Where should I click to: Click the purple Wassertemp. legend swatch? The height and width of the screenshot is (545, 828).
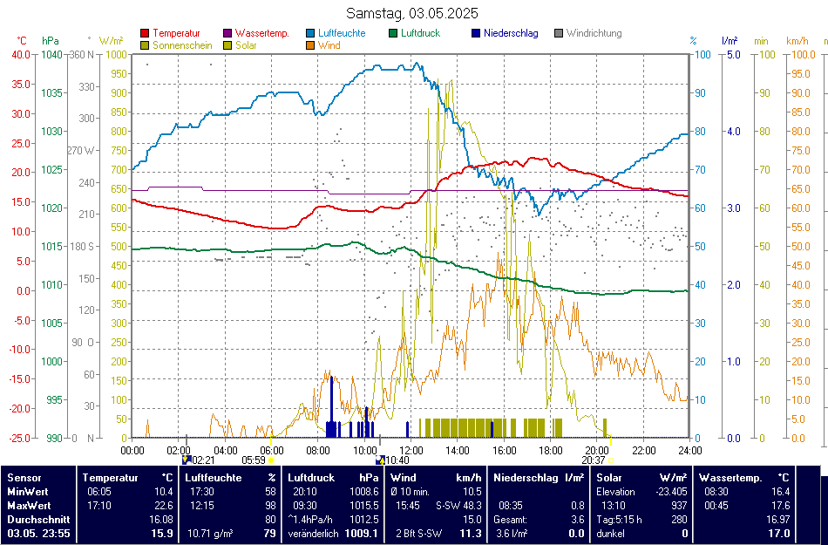pos(227,33)
